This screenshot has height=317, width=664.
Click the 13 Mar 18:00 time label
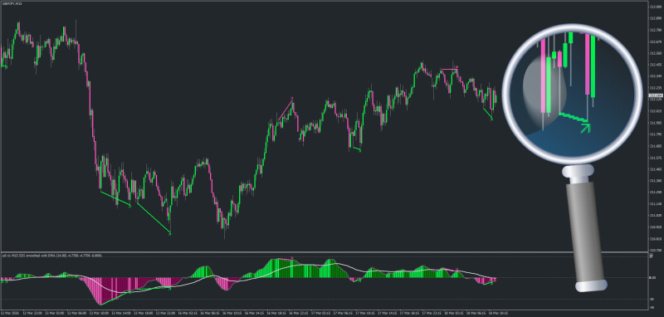143,313
